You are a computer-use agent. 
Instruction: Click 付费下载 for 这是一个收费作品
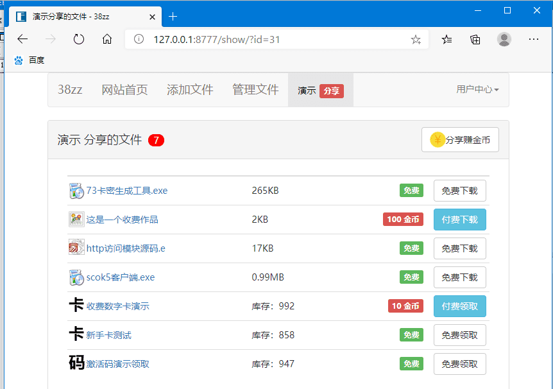pyautogui.click(x=459, y=220)
